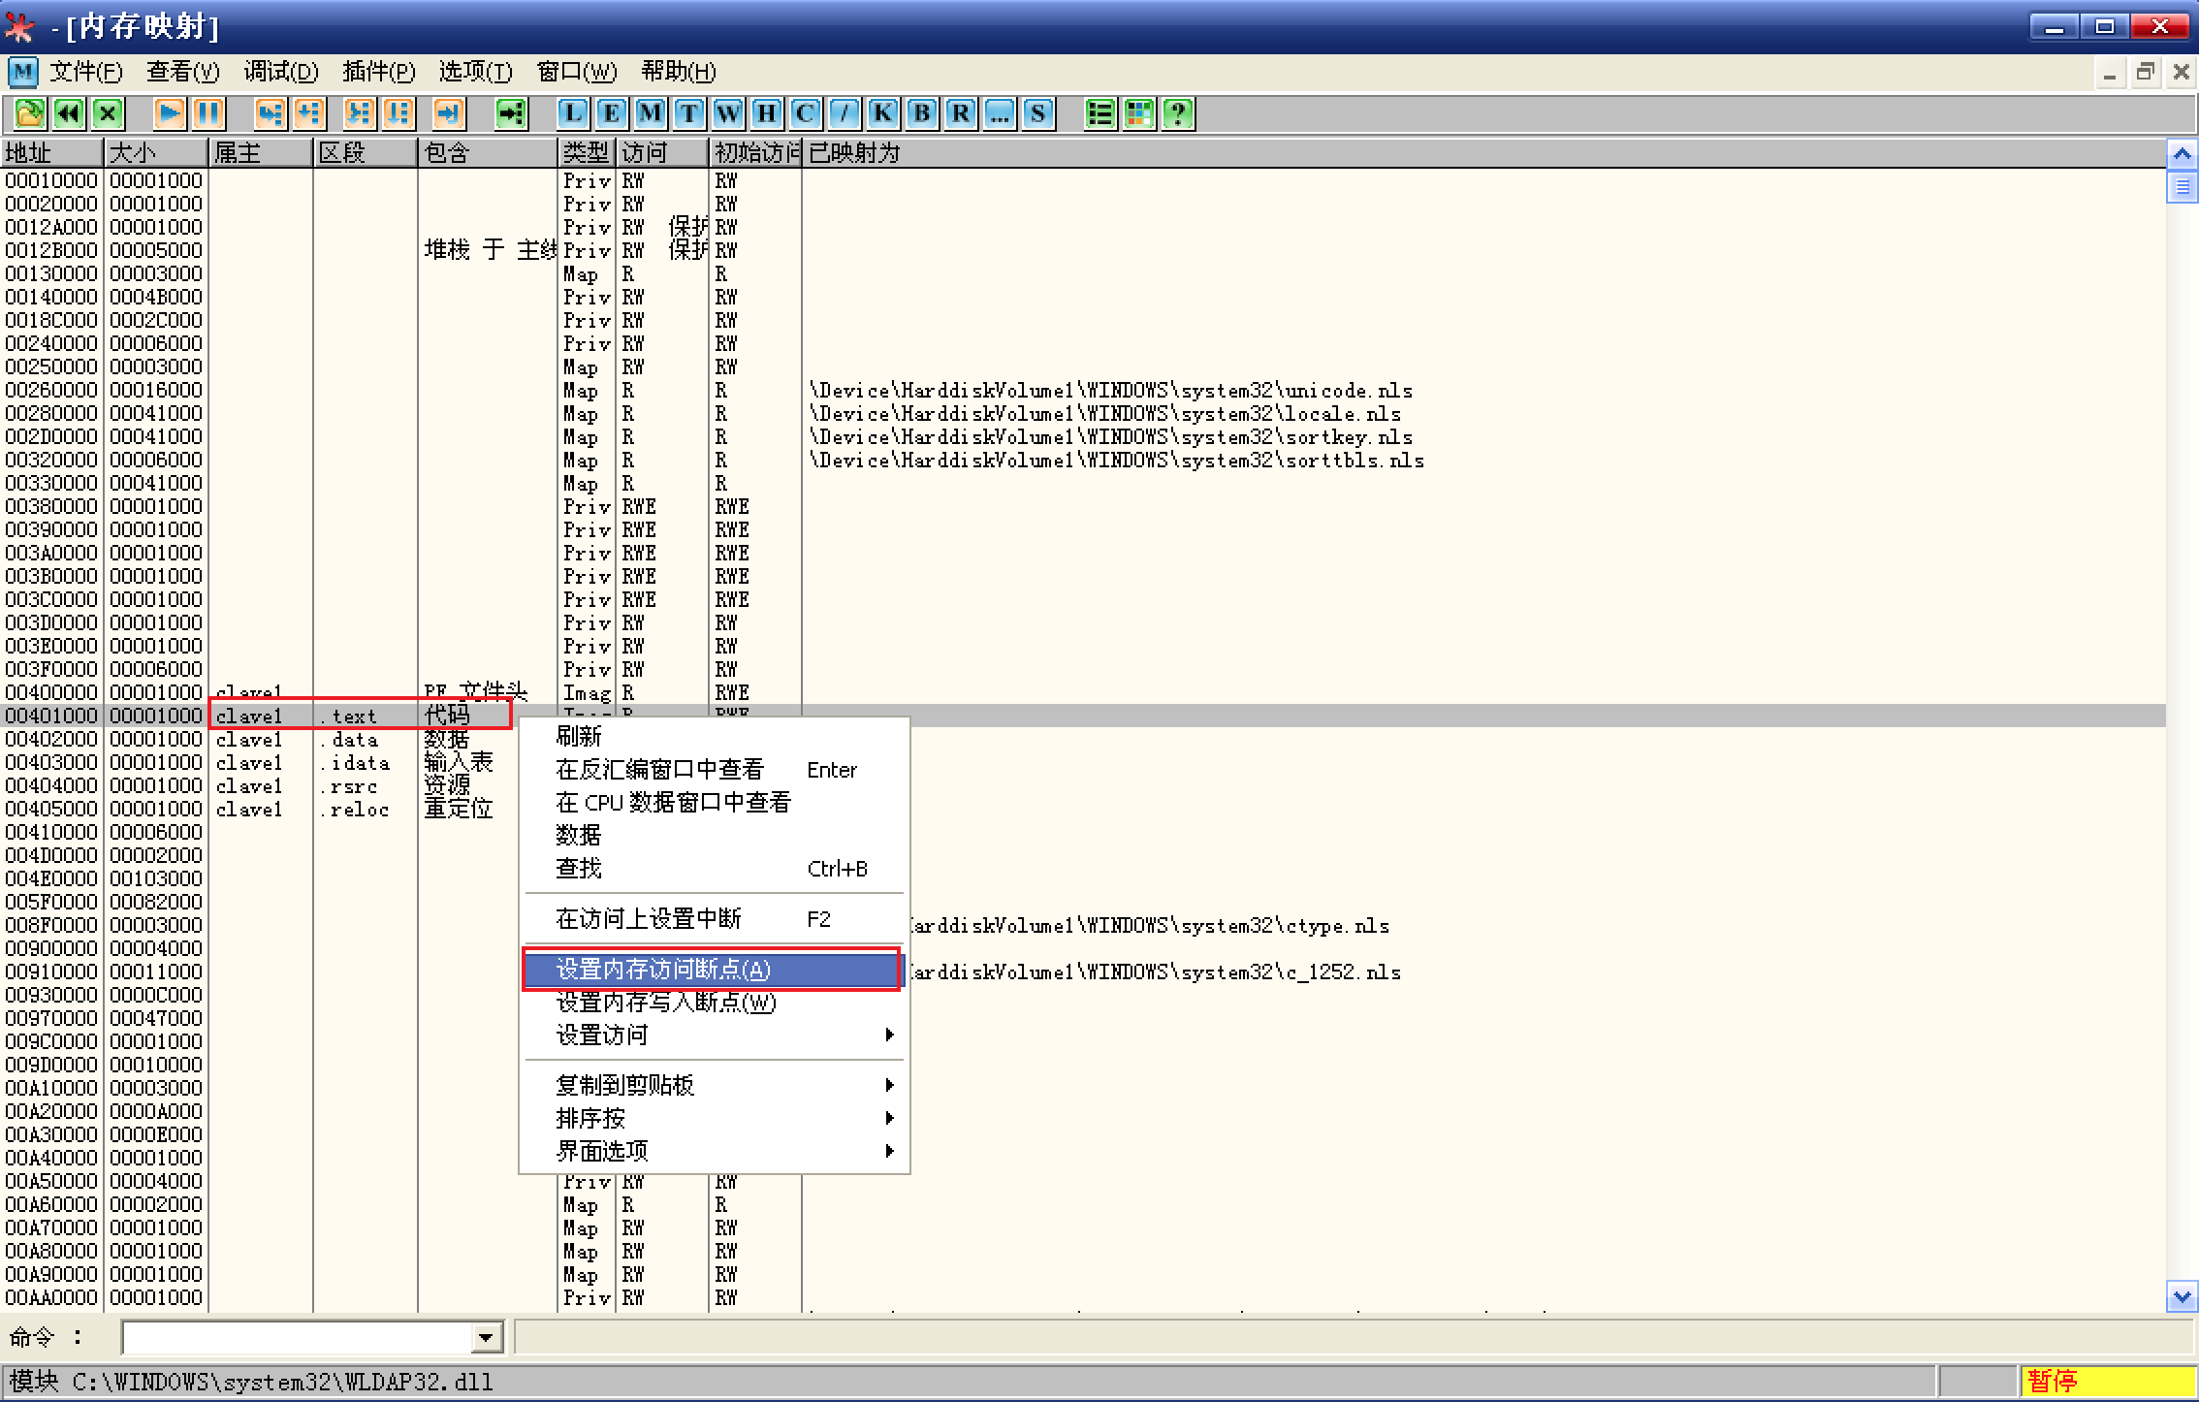Screen dimensions: 2199x1402
Task: Click the Open file toolbar icon
Action: point(29,114)
